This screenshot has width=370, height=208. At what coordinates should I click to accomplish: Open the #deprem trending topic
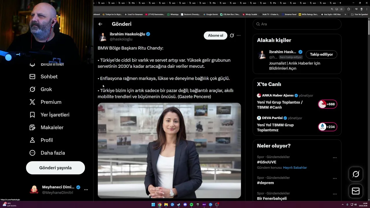(265, 183)
